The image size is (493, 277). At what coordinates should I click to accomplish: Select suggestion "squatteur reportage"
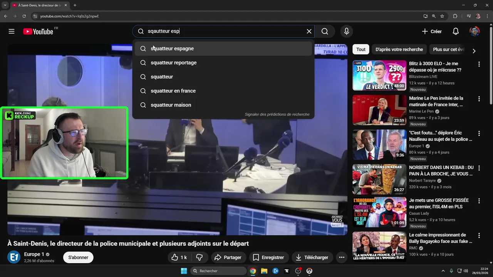tap(223, 63)
